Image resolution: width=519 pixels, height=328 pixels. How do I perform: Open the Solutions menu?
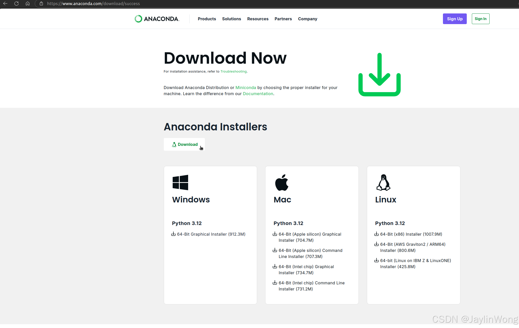(x=231, y=19)
